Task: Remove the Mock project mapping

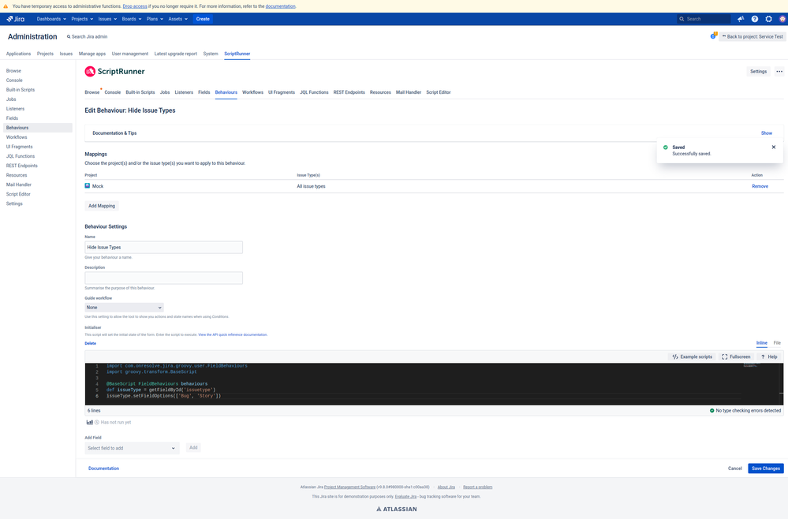Action: point(759,185)
